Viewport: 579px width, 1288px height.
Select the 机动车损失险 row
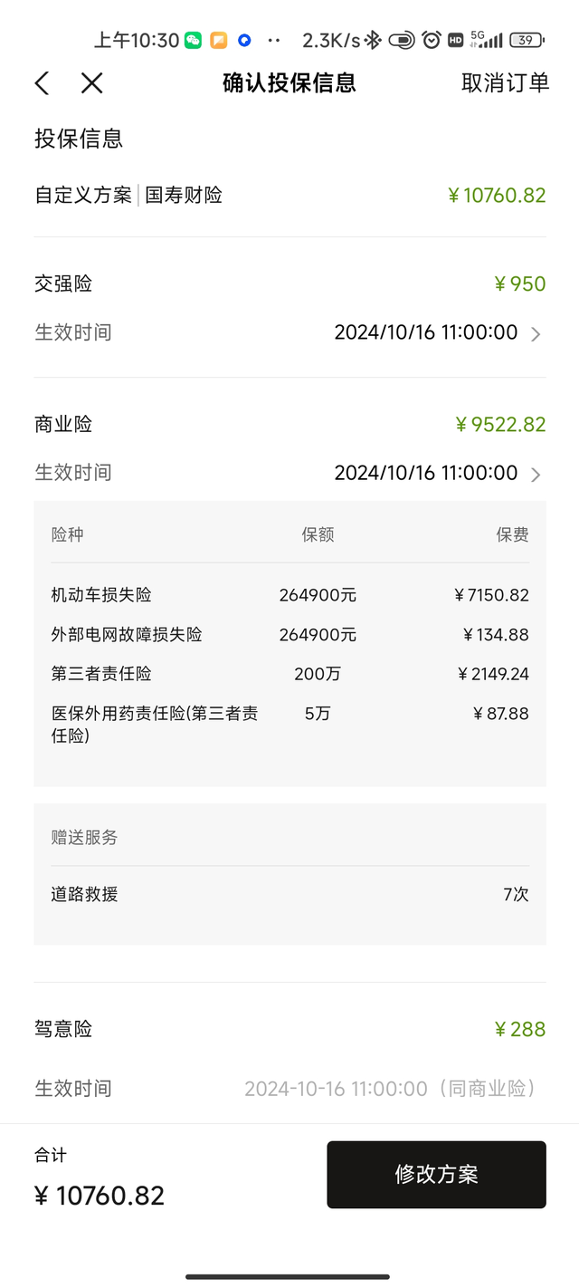(x=289, y=595)
